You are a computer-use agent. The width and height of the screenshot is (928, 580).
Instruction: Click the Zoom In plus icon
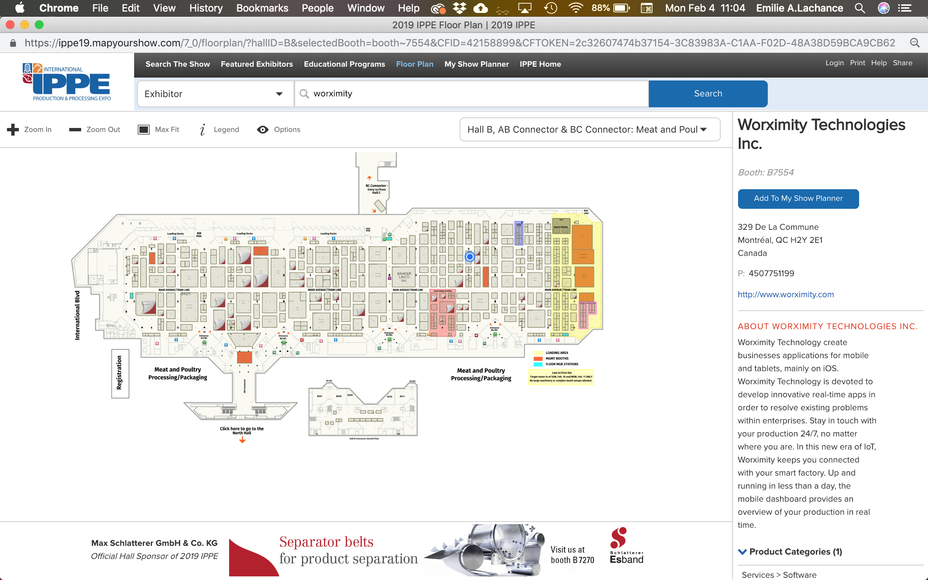[13, 130]
